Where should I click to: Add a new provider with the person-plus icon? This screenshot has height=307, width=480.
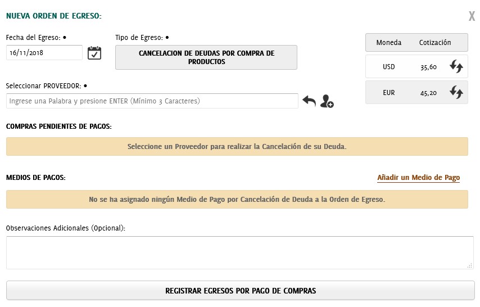click(327, 102)
